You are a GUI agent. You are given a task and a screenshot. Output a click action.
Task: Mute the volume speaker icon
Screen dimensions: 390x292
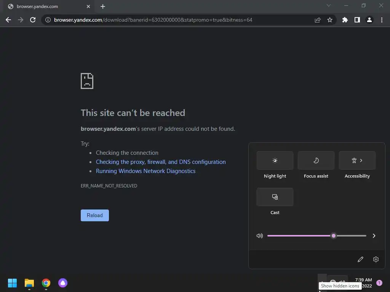pyautogui.click(x=260, y=236)
